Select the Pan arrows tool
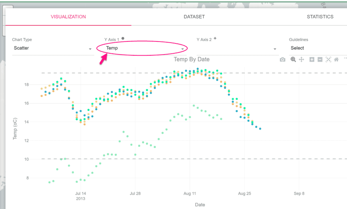The image size is (347, 209). (x=302, y=59)
